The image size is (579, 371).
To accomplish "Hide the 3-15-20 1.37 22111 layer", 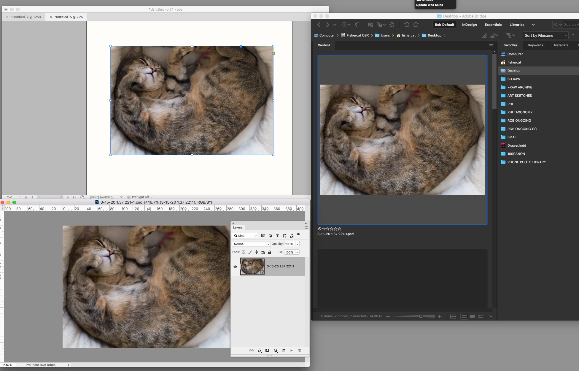I will (x=235, y=267).
